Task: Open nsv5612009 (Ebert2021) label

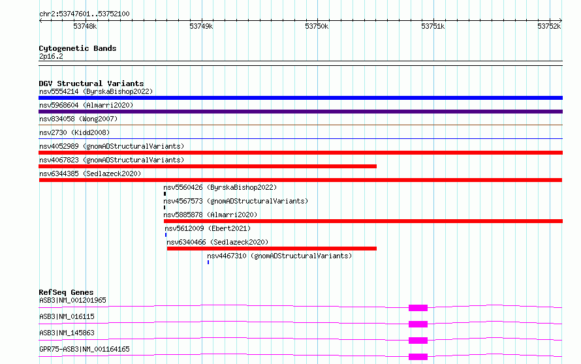Action: click(x=208, y=228)
